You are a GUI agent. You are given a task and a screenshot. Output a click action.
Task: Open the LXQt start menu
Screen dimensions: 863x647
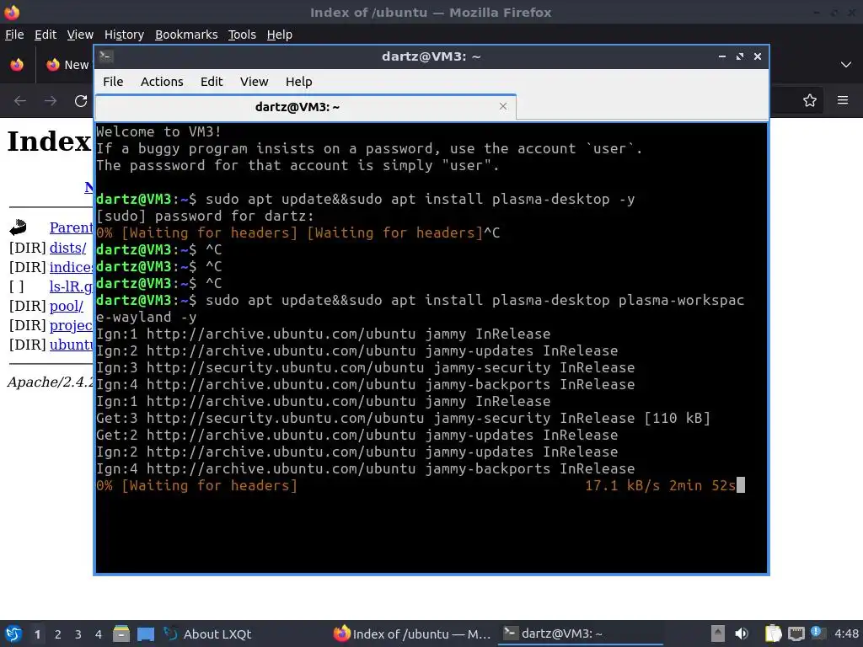coord(13,634)
